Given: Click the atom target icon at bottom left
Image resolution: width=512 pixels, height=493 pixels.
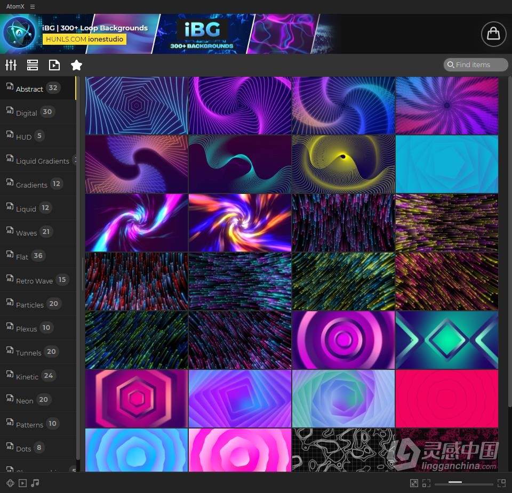Looking at the screenshot, I should [10, 483].
